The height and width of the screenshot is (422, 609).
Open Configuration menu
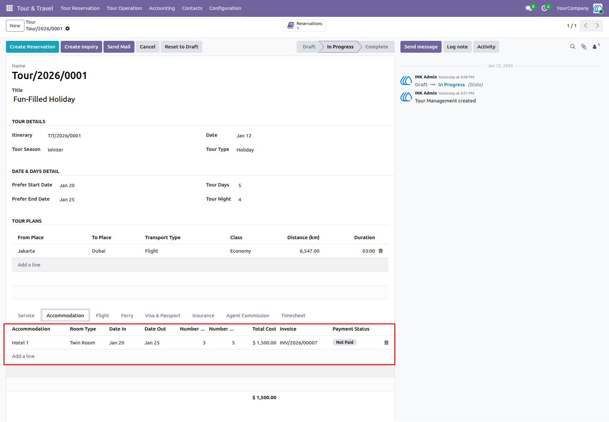click(225, 8)
